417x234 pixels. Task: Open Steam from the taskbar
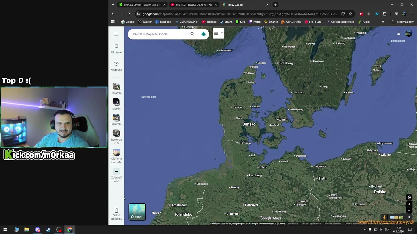(48, 230)
